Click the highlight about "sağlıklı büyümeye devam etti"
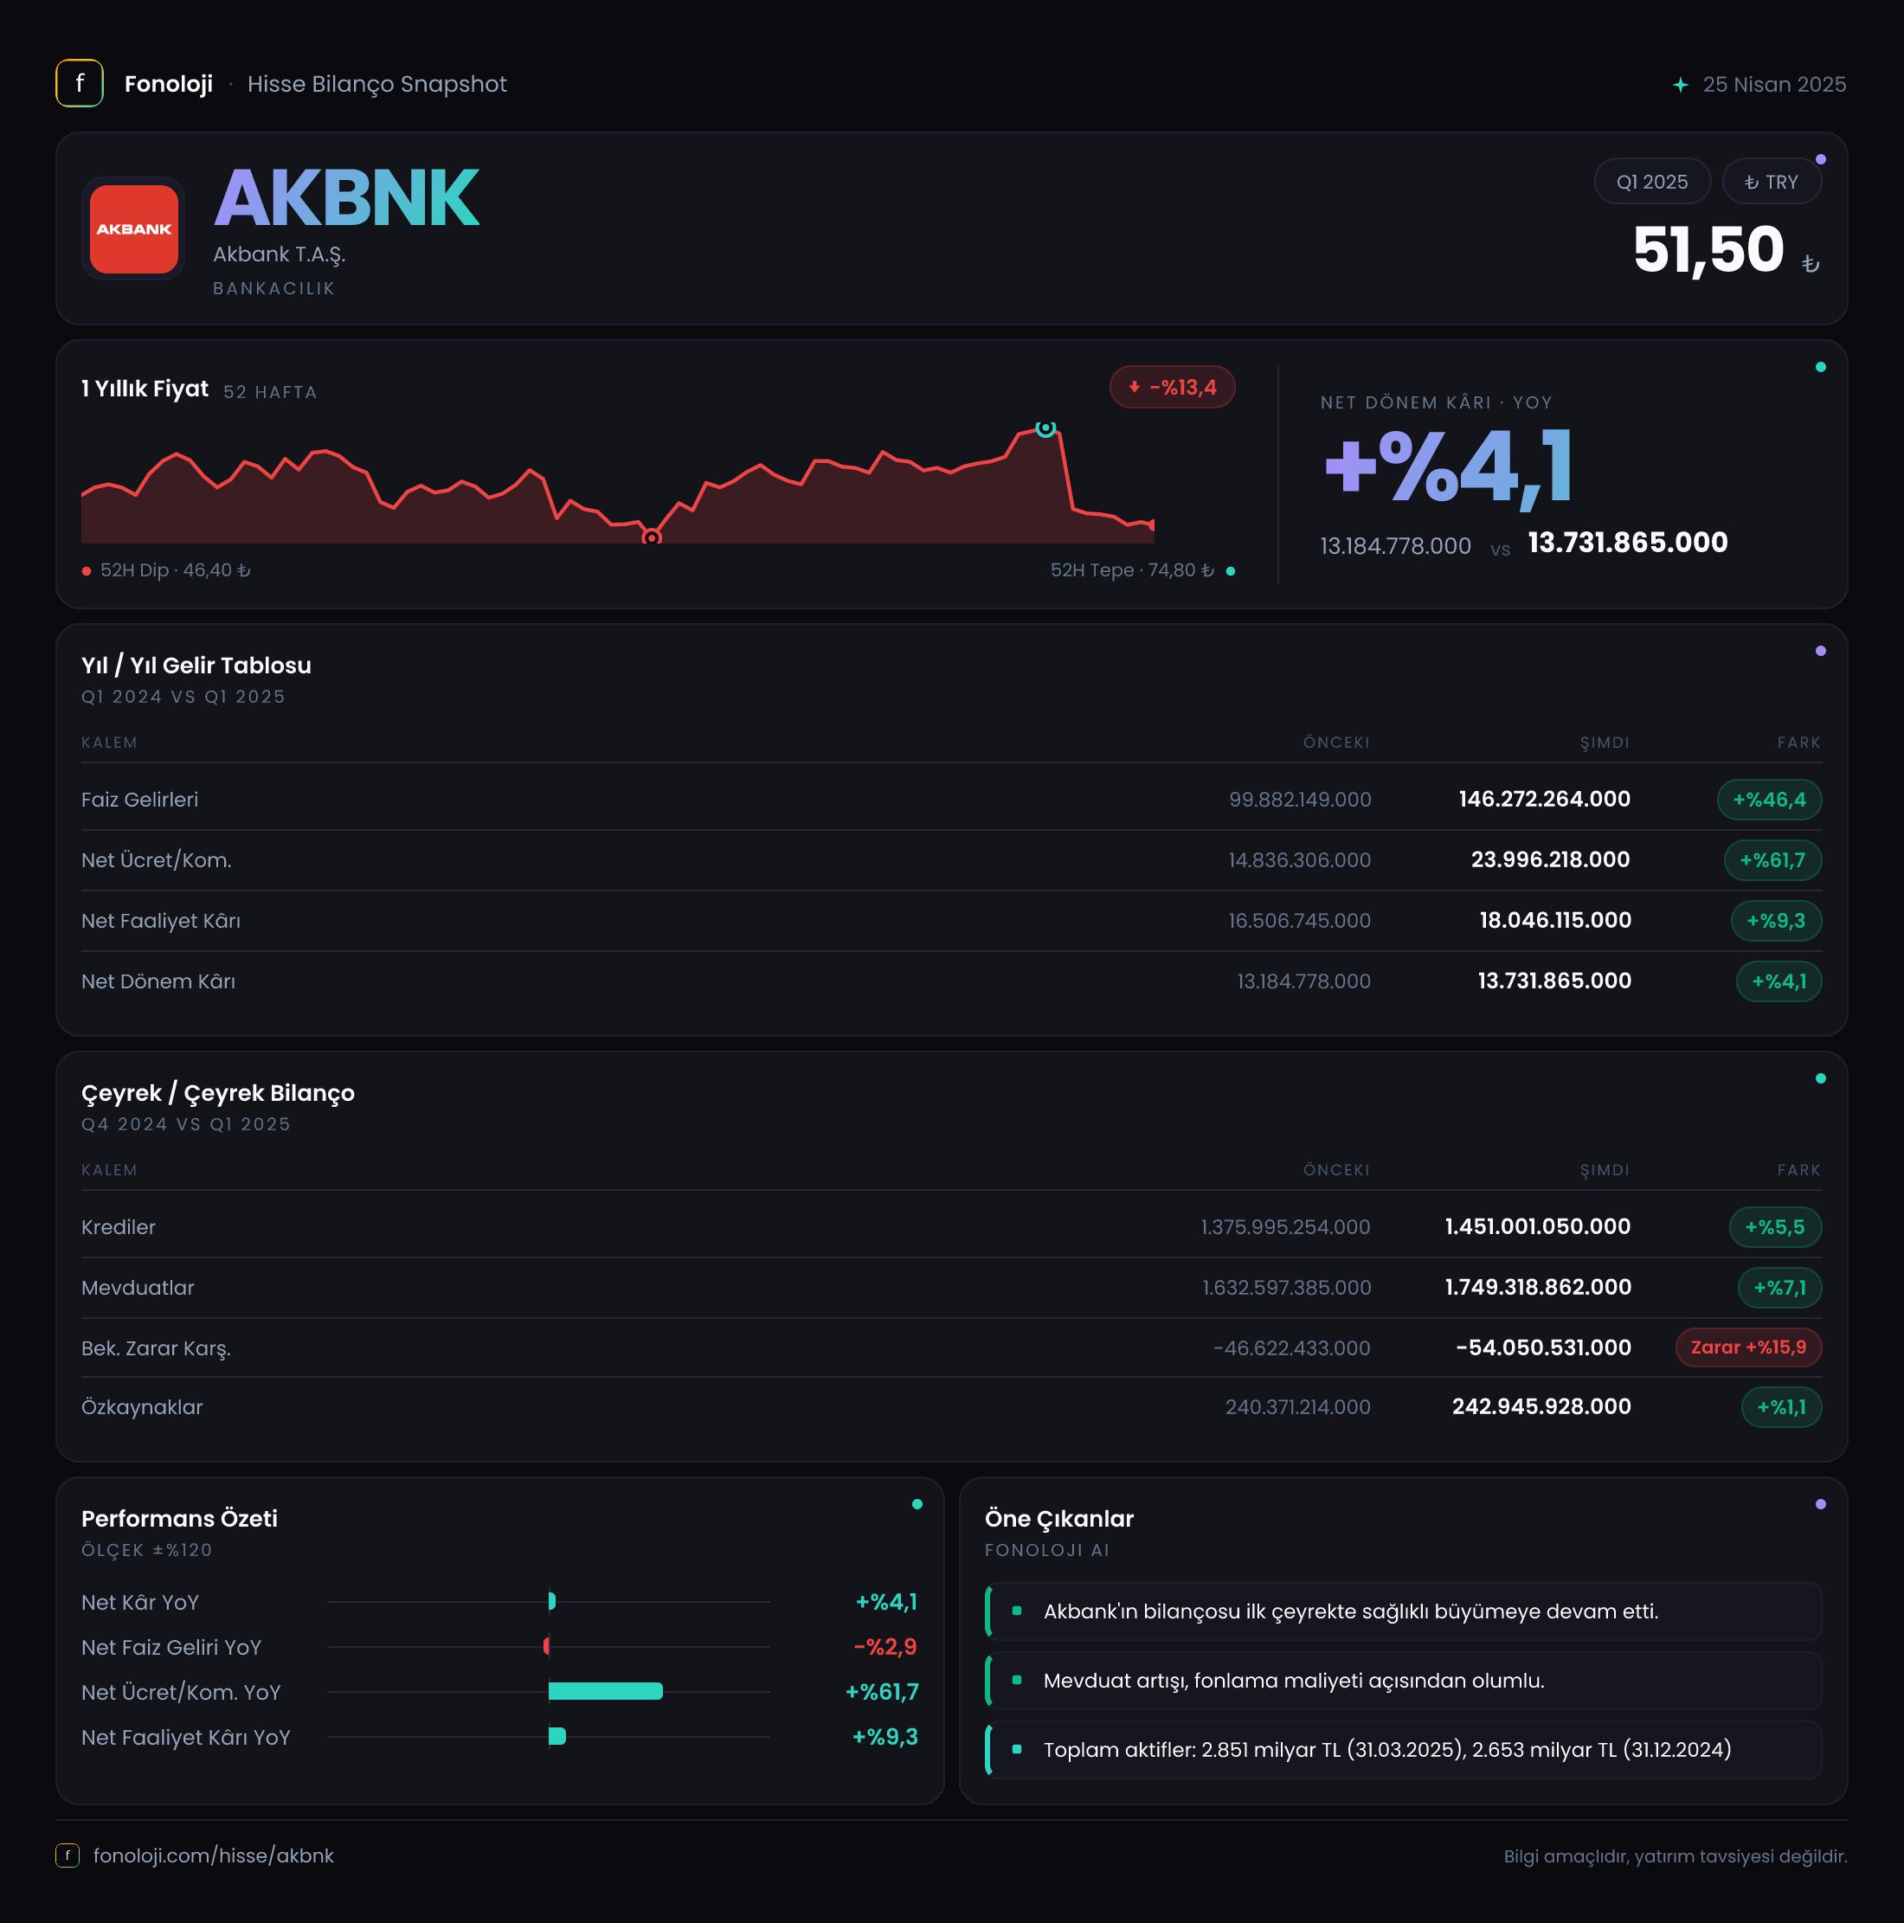 coord(1404,1611)
